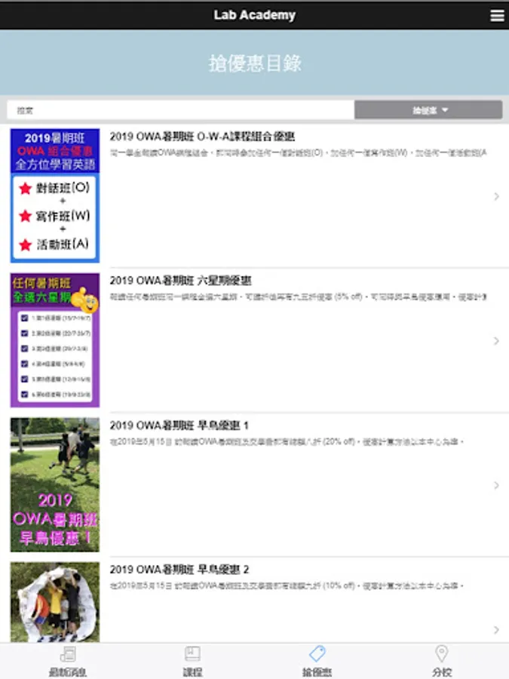Click the 六星期優惠 description text with 5% off
The height and width of the screenshot is (679, 509).
(x=298, y=297)
